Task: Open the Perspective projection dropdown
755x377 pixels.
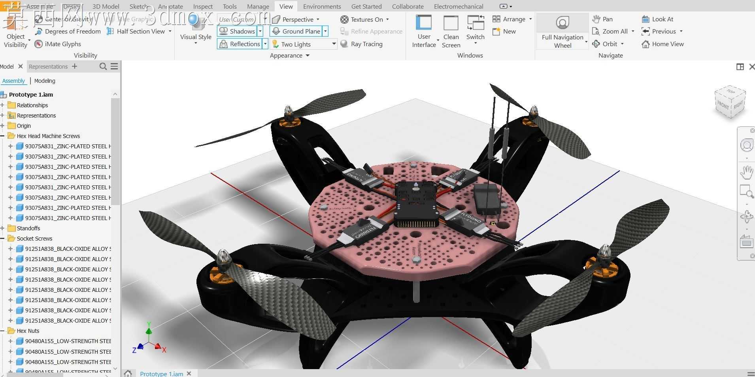Action: [318, 19]
